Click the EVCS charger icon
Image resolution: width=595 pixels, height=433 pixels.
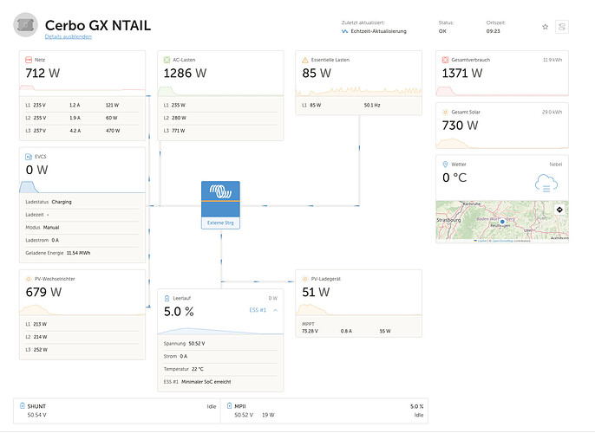tap(29, 157)
